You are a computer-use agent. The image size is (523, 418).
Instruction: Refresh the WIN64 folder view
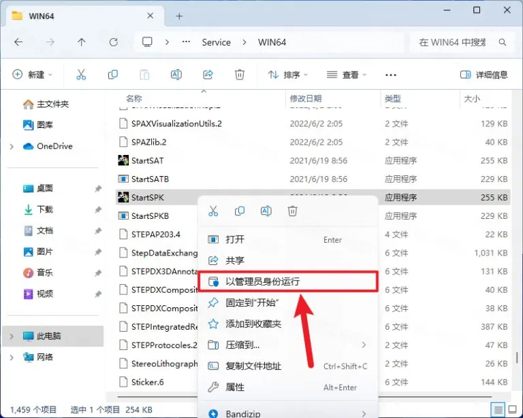[114, 42]
